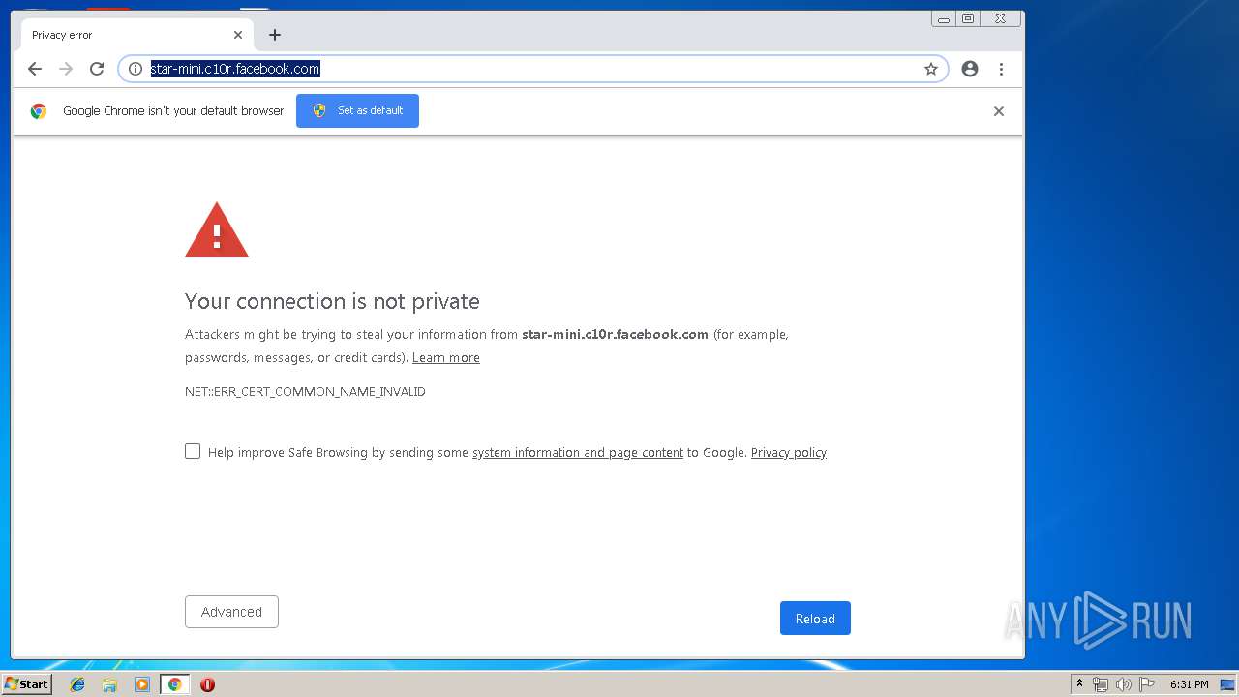Close the Privacy error tab
Screen dimensions: 1239x697
click(x=238, y=35)
